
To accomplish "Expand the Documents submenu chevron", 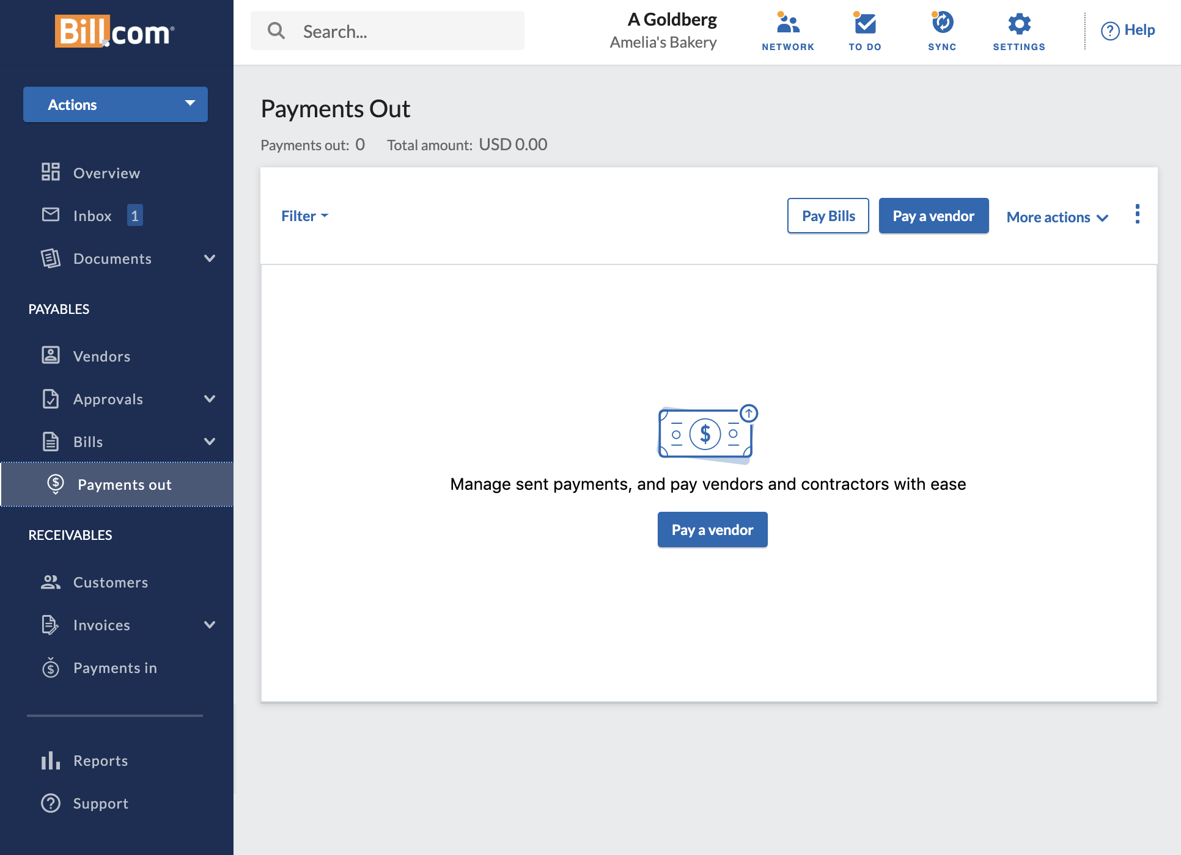I will (210, 258).
